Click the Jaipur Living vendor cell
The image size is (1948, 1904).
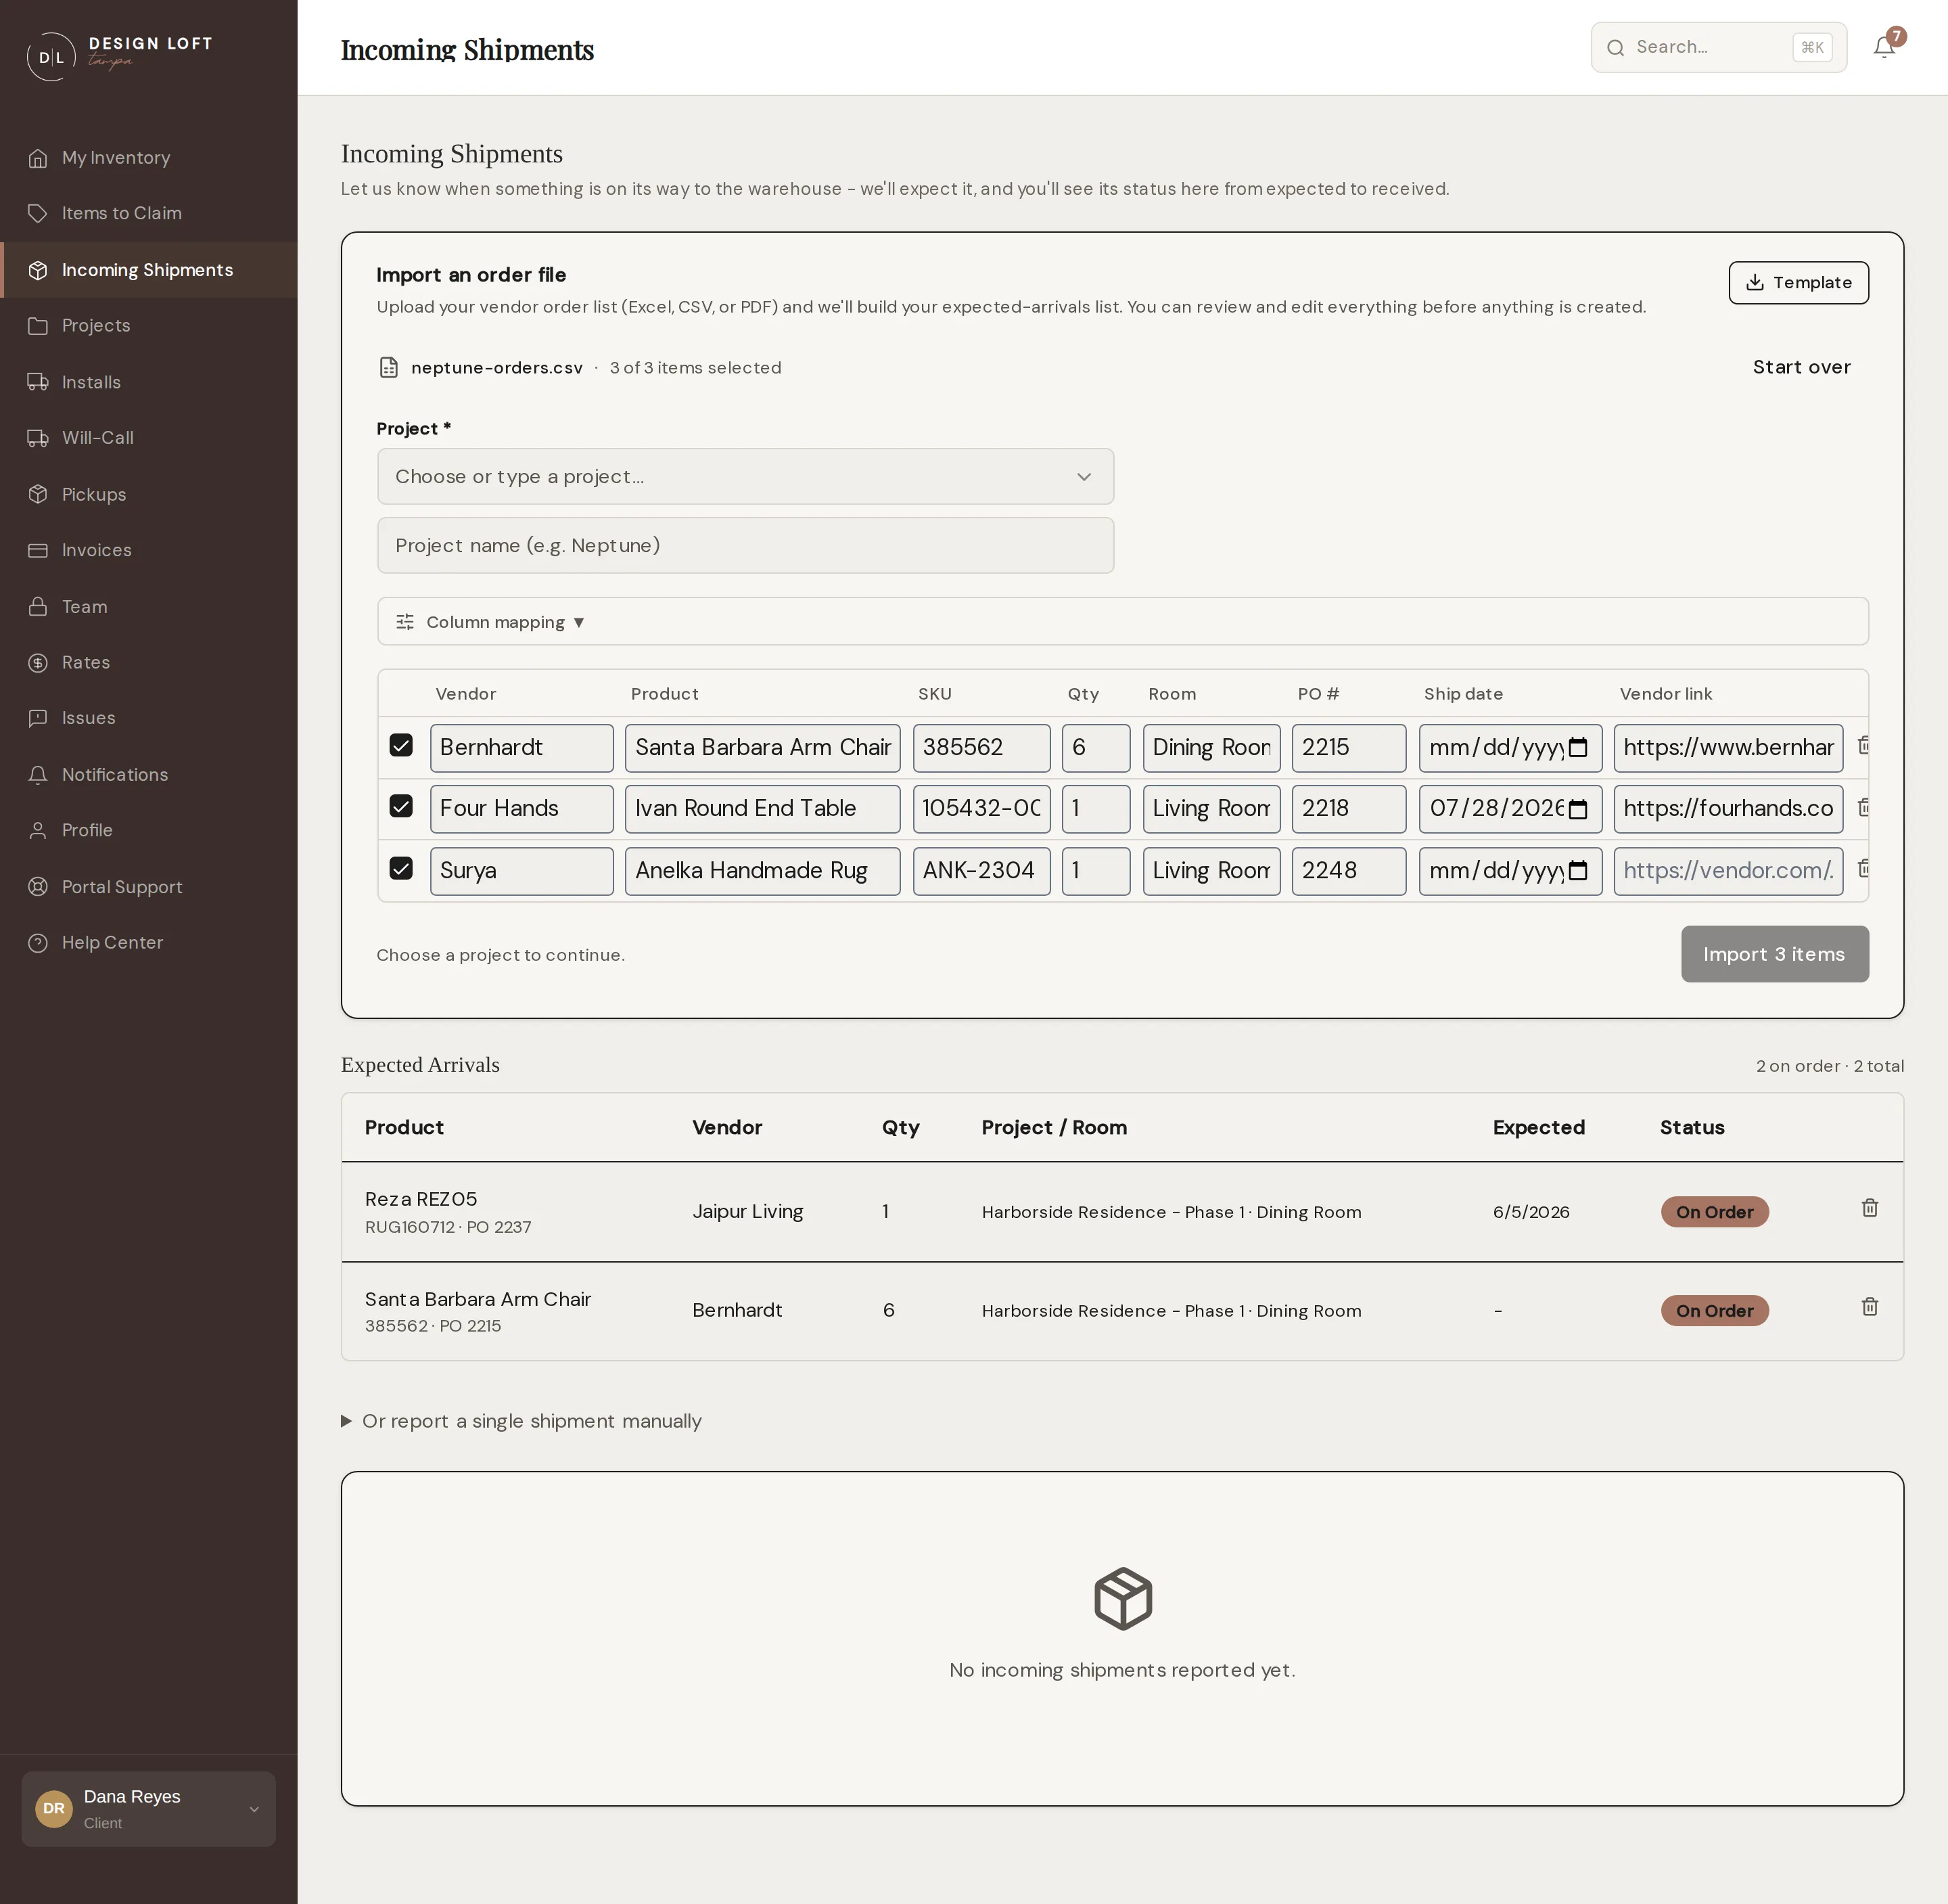coord(747,1212)
